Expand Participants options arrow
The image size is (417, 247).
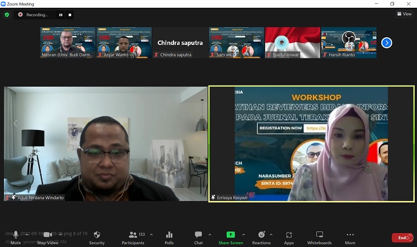pos(151,235)
